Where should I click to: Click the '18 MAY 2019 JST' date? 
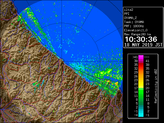pyautogui.click(x=143, y=45)
